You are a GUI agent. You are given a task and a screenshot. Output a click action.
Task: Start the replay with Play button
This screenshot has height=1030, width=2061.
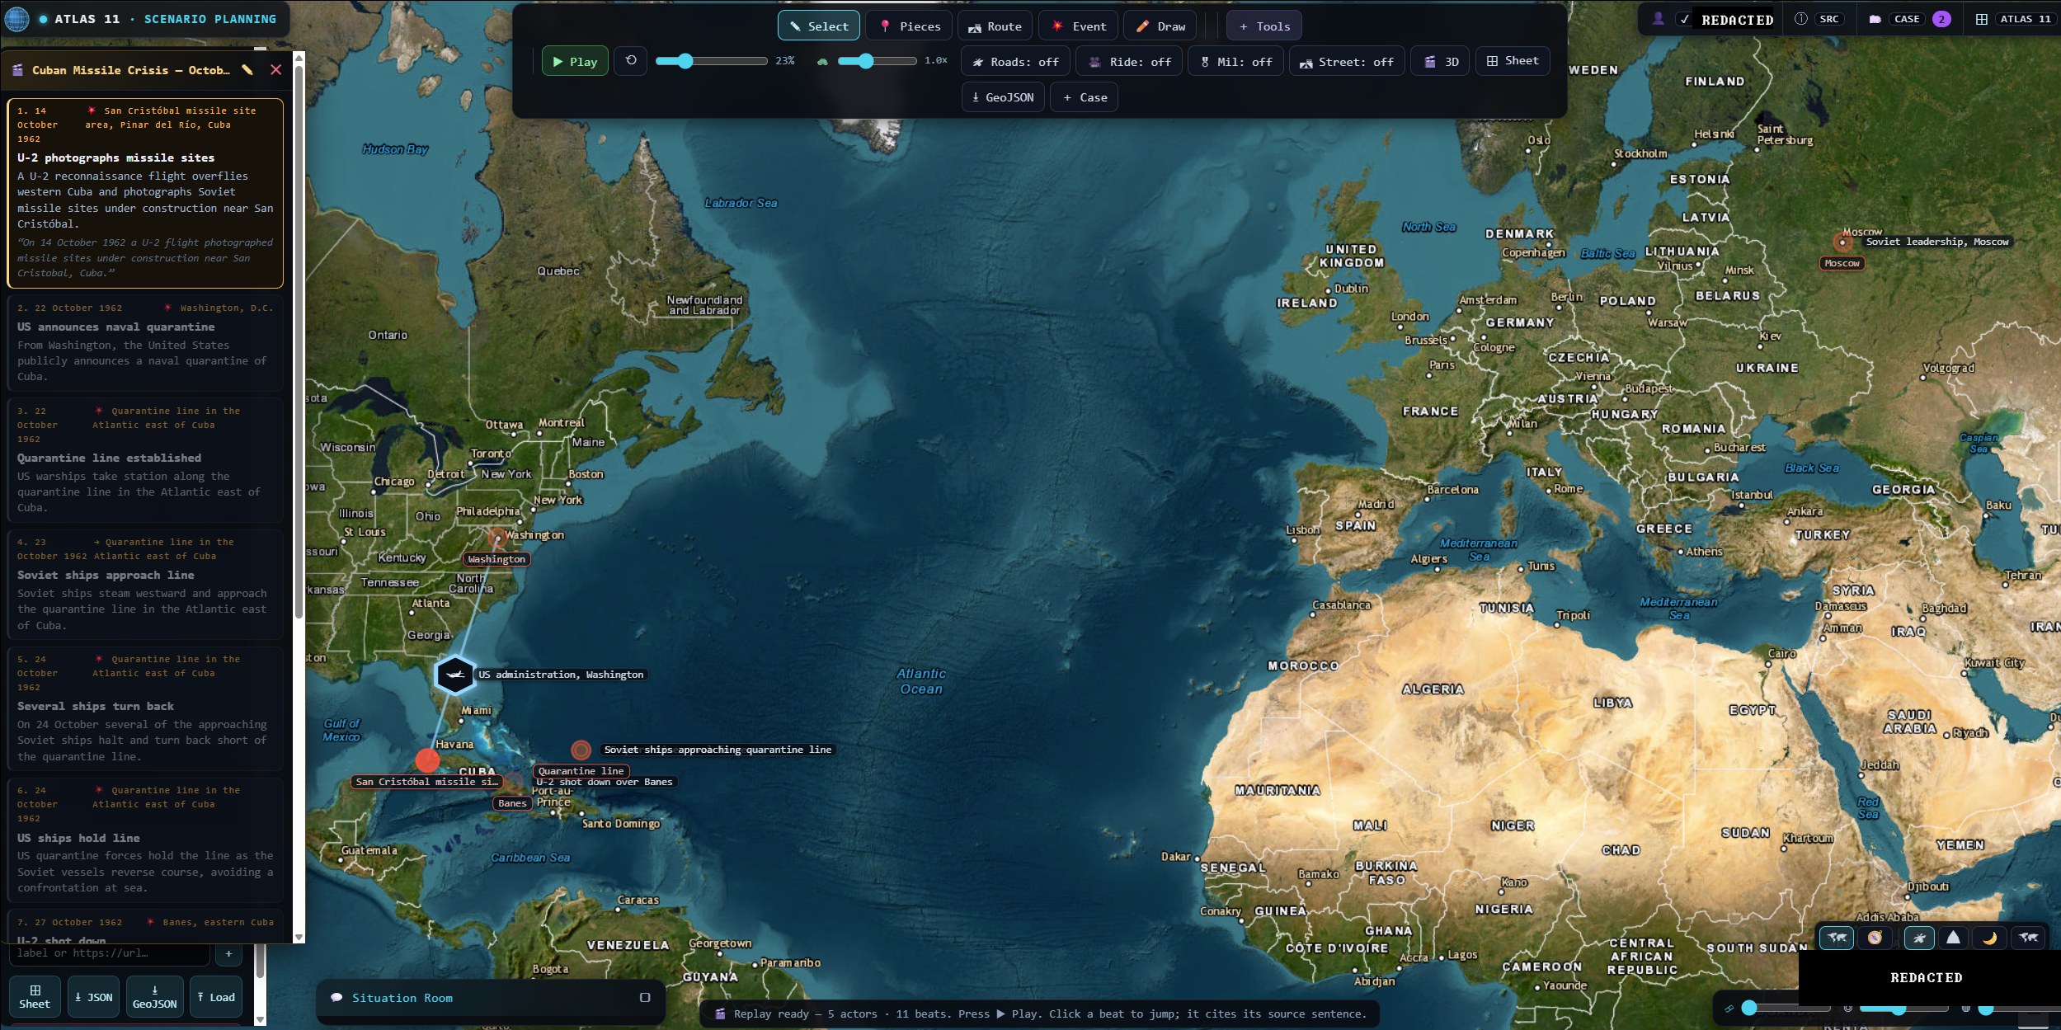click(575, 61)
